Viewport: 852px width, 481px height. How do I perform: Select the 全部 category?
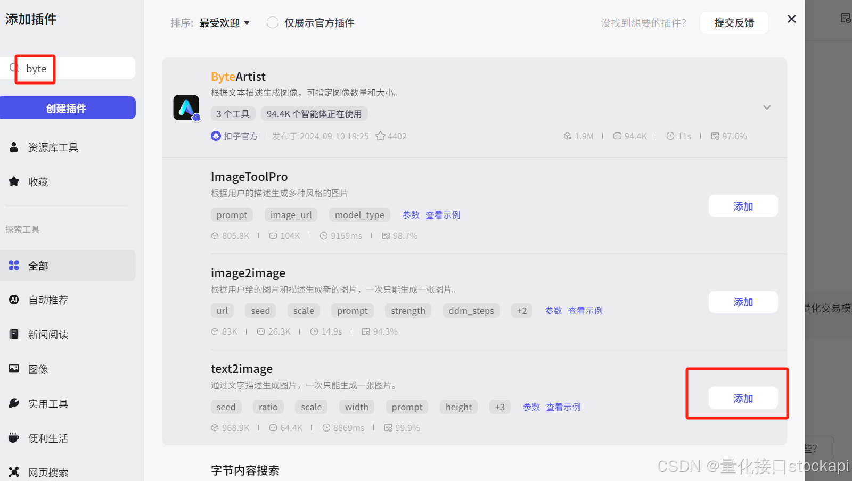coord(68,266)
